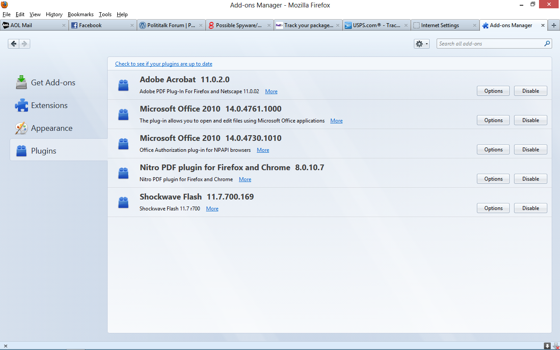
Task: Open the View menu
Action: pyautogui.click(x=35, y=14)
